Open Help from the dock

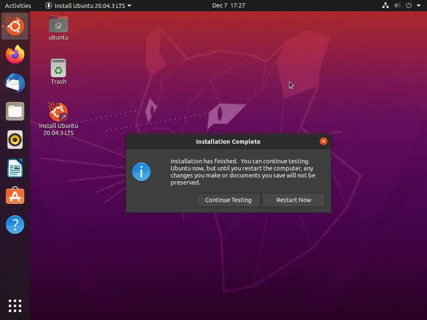pos(15,225)
